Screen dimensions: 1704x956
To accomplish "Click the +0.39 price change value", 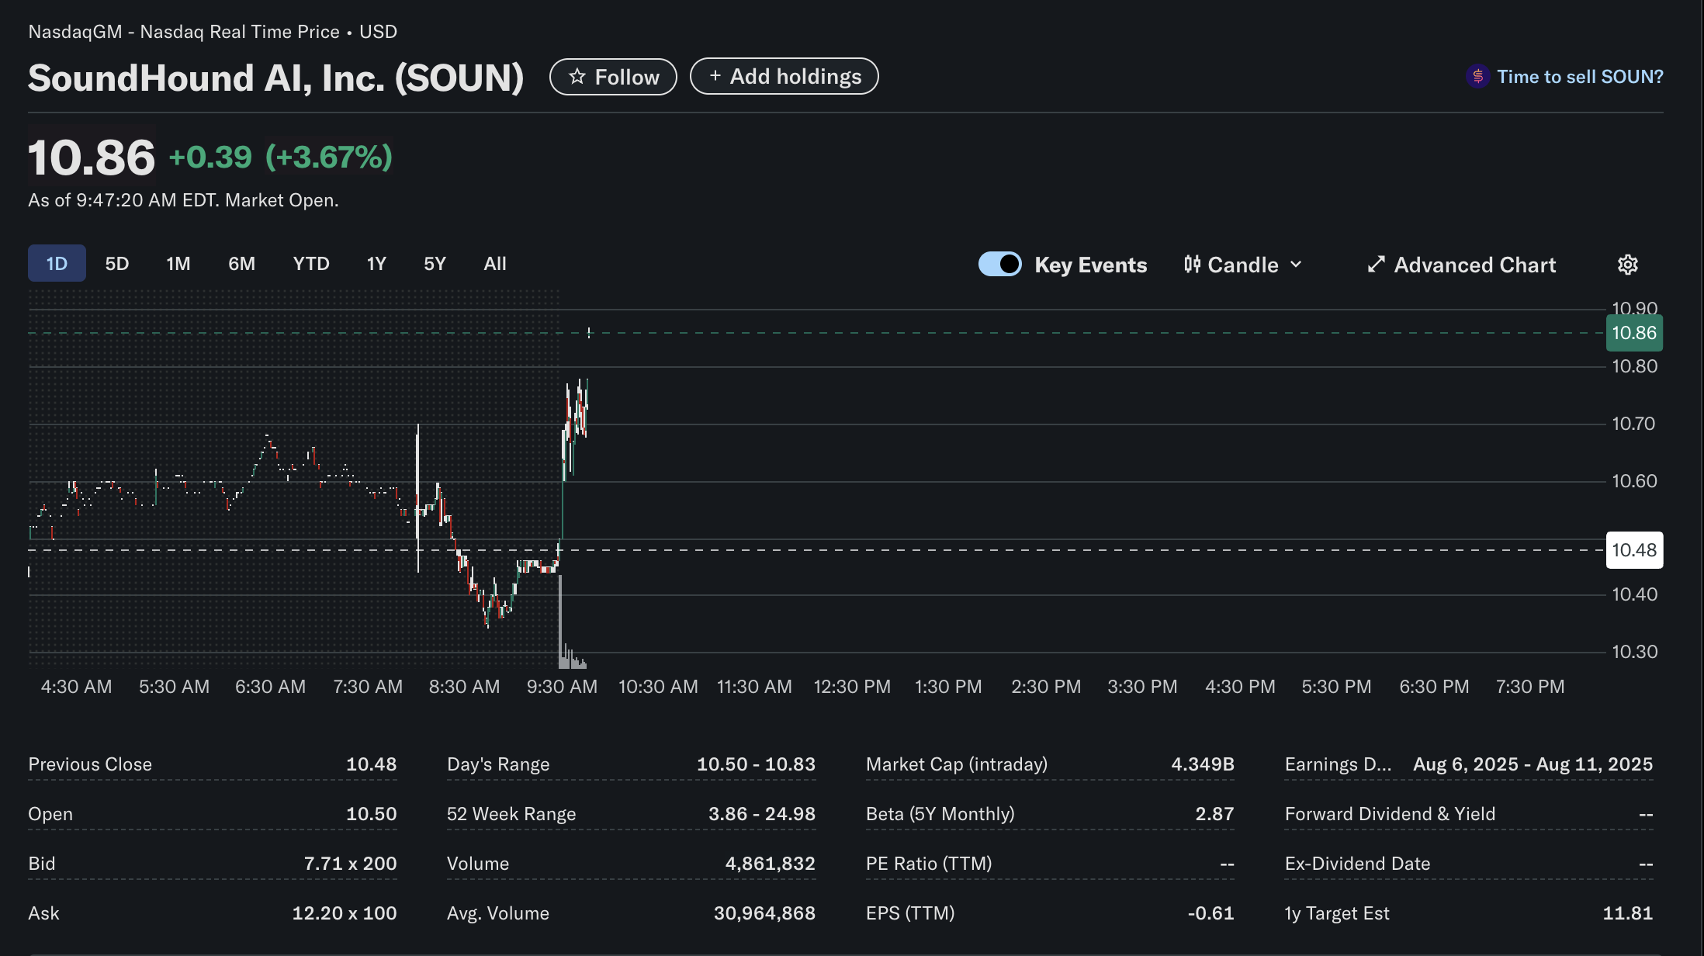I will 210,158.
